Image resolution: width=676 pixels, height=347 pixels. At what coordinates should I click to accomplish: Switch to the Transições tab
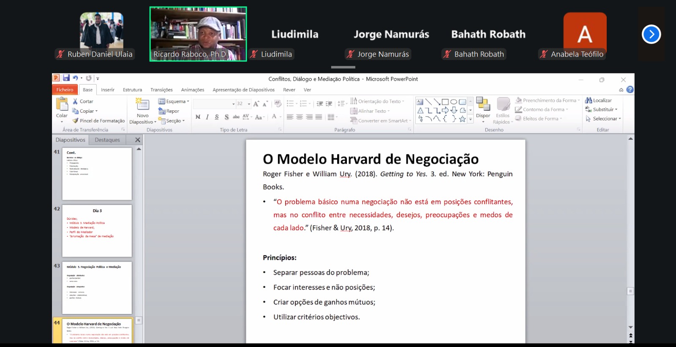161,90
